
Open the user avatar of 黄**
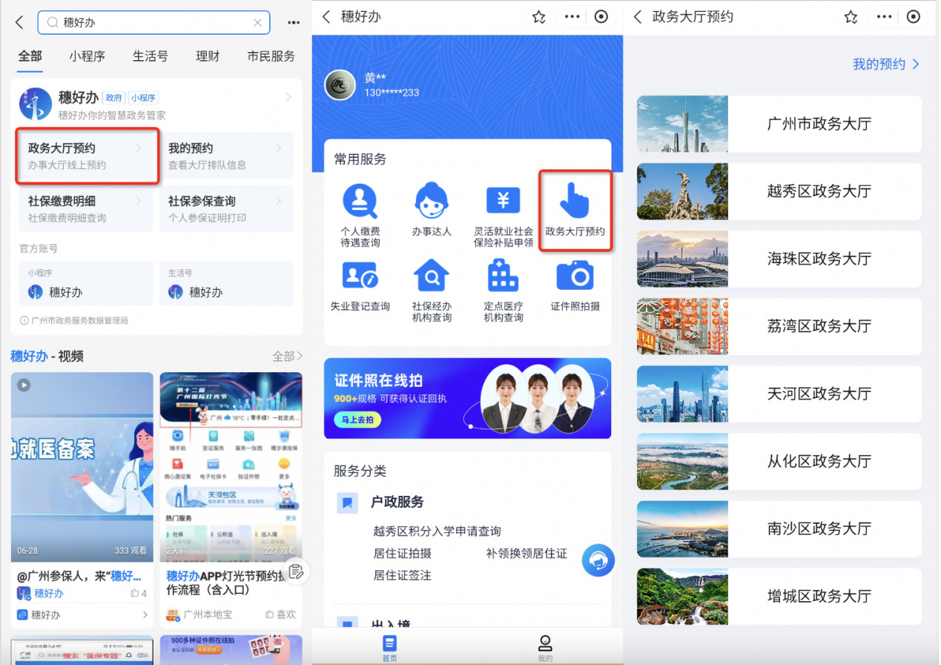(x=340, y=85)
